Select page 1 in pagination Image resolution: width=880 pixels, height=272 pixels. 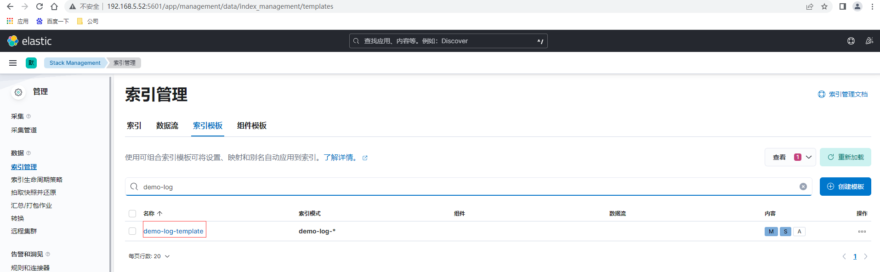click(x=855, y=256)
